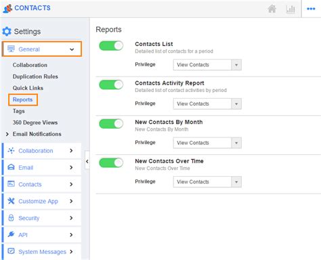Click the Contacts section card icon
This screenshot has height=260, width=321.
pos(11,184)
